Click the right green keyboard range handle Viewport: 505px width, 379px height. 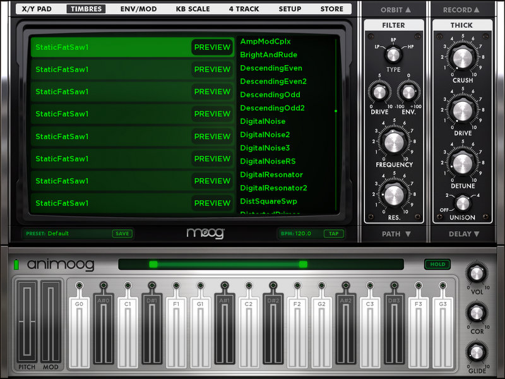pos(303,264)
